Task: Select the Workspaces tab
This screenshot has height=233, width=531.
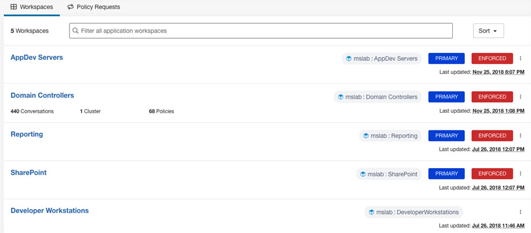Action: pyautogui.click(x=32, y=7)
